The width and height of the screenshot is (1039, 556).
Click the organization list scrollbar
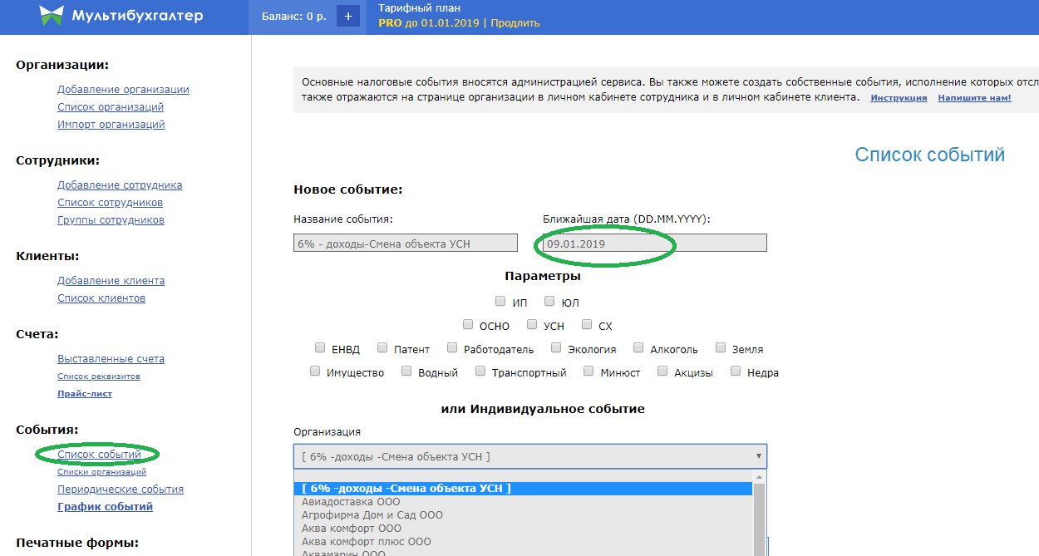point(760,515)
